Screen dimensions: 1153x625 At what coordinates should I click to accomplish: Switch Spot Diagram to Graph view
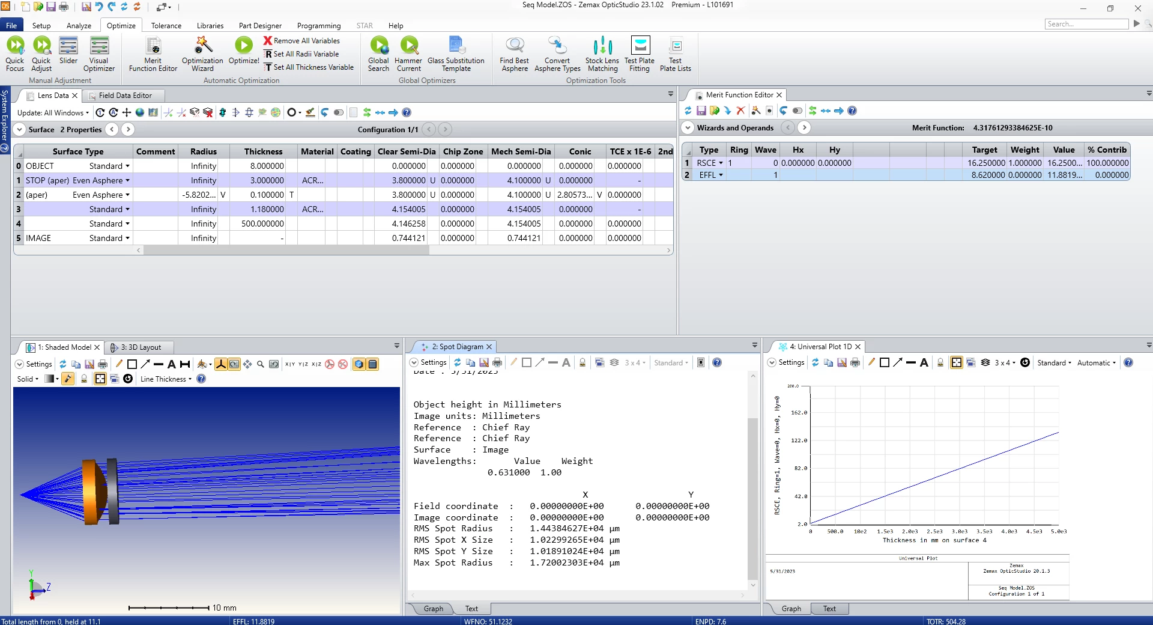[x=433, y=609]
